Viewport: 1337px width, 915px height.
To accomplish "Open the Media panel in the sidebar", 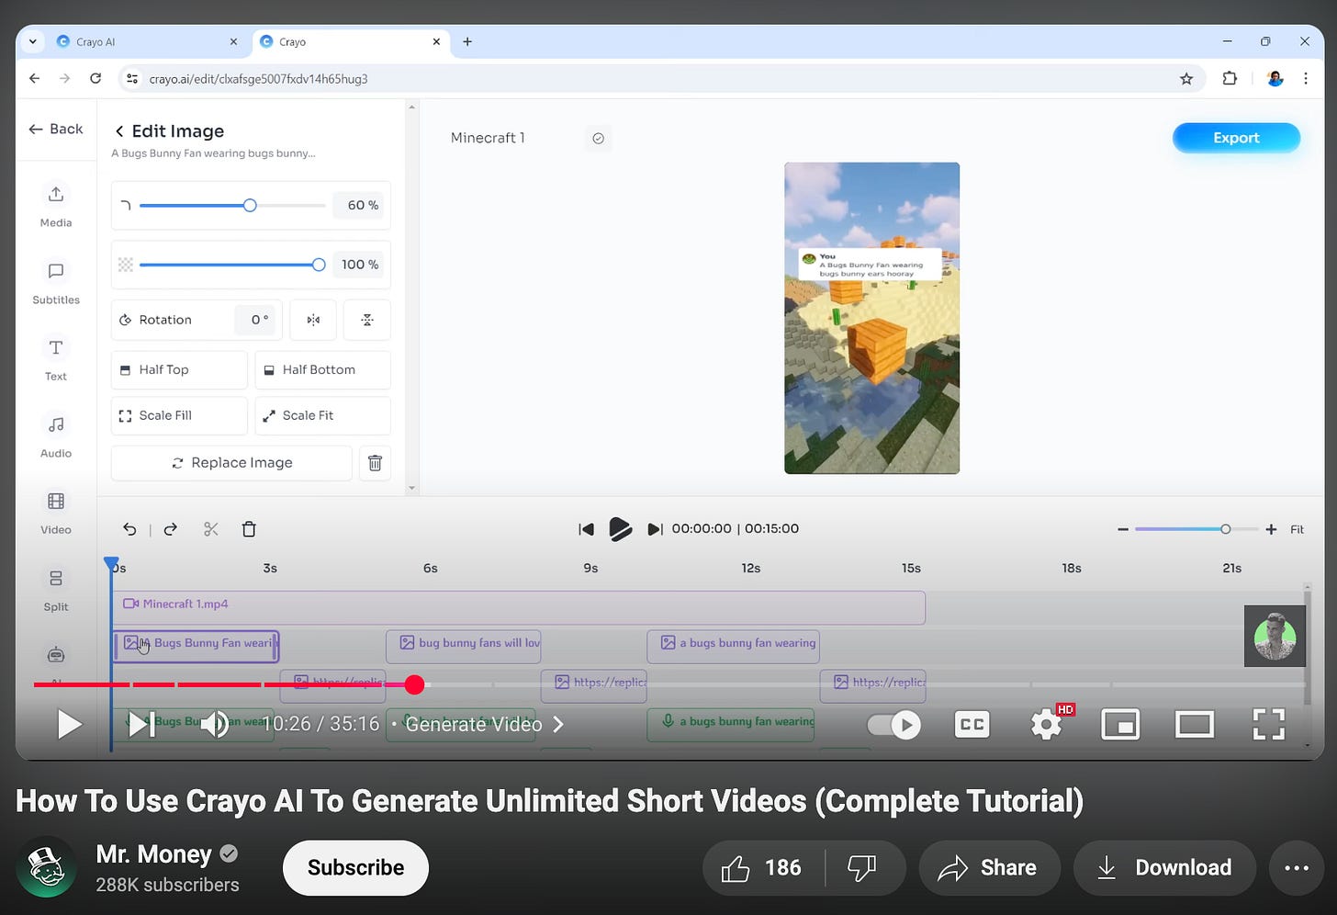I will point(56,205).
